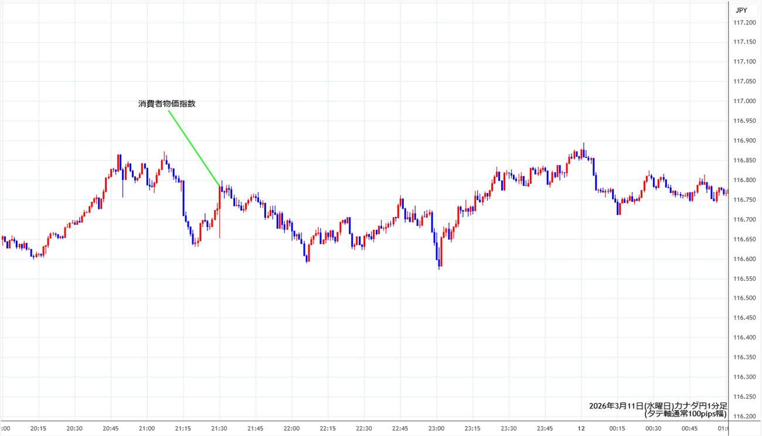Click the bold 12 date marker
The image size is (762, 436).
point(581,428)
